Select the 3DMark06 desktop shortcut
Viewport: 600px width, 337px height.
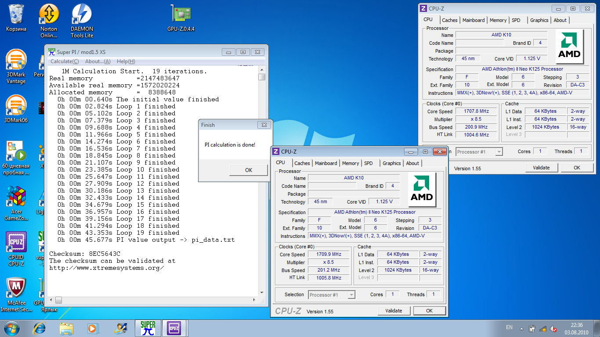16,109
